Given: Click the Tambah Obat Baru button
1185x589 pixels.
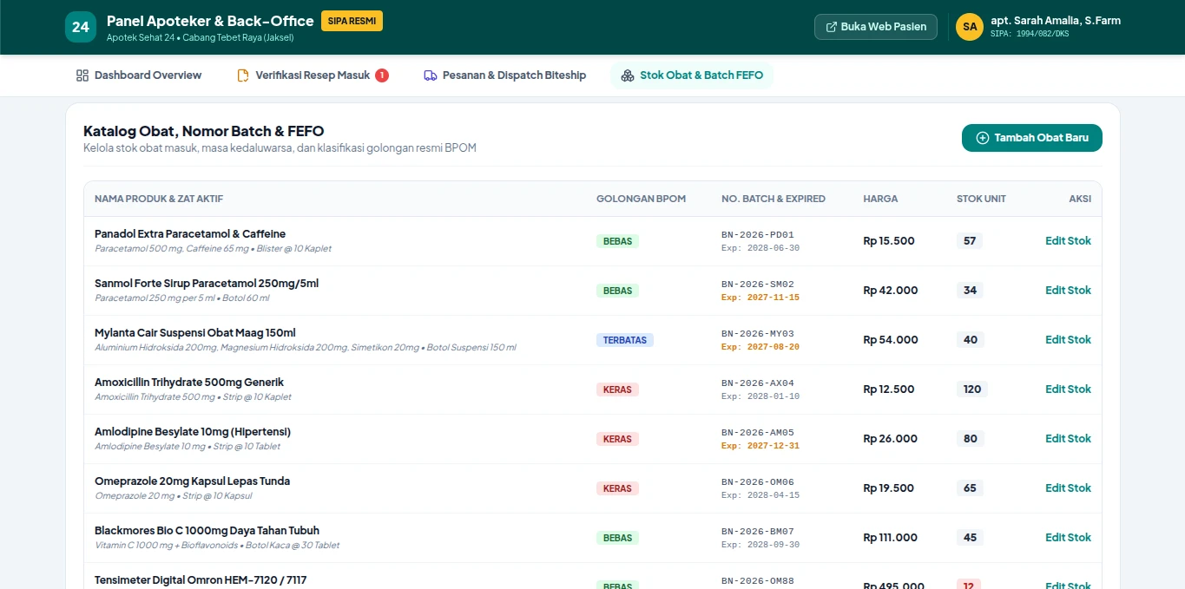Looking at the screenshot, I should 1031,138.
